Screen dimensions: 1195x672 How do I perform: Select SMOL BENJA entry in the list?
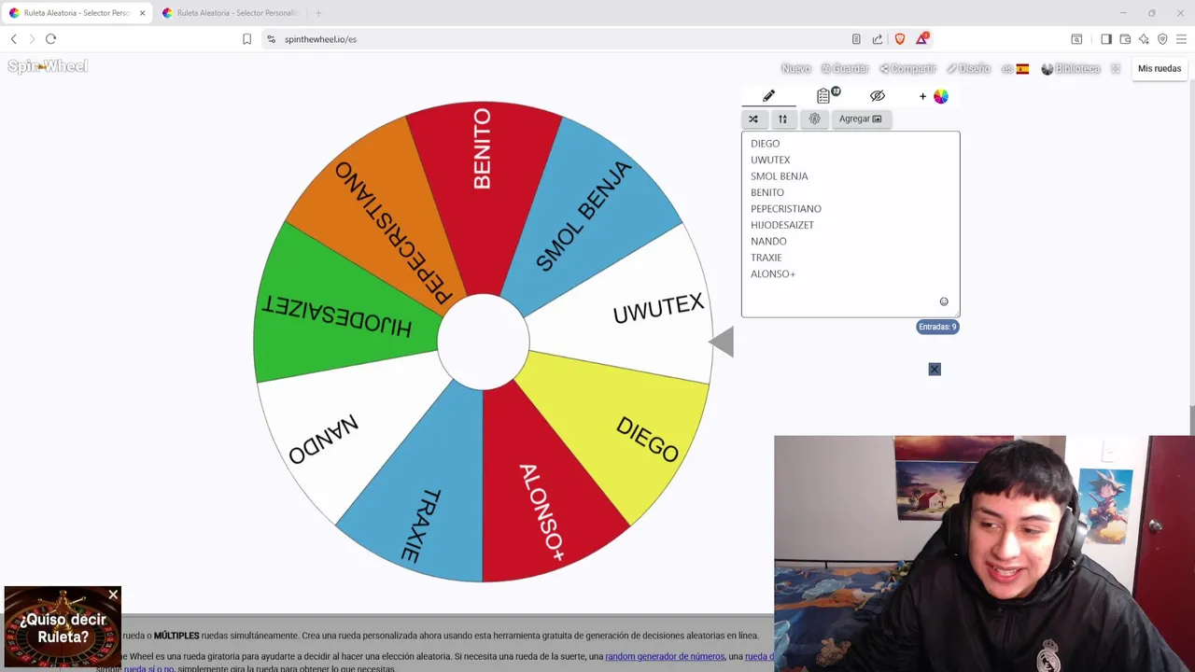(x=779, y=176)
